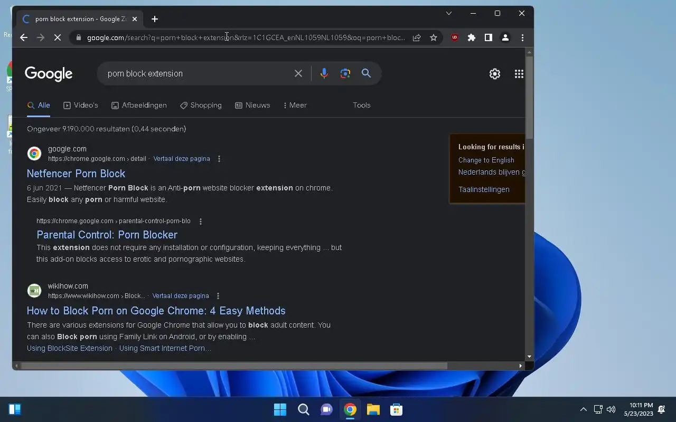This screenshot has width=676, height=422.
Task: Click the search query input field
Action: point(198,73)
